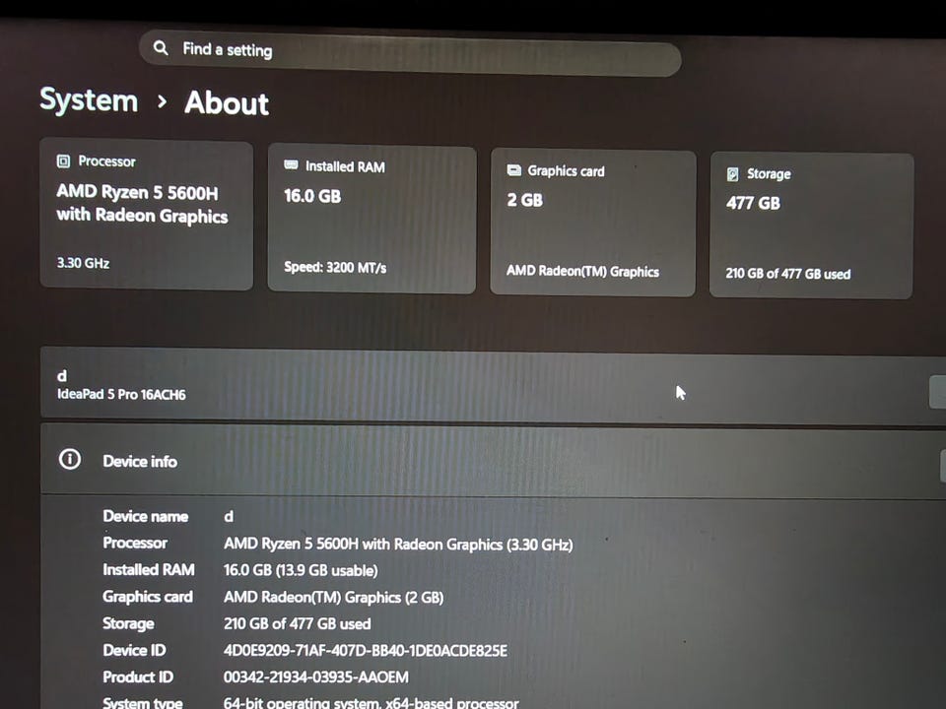
Task: Click the Device info circle icon
Action: [70, 460]
